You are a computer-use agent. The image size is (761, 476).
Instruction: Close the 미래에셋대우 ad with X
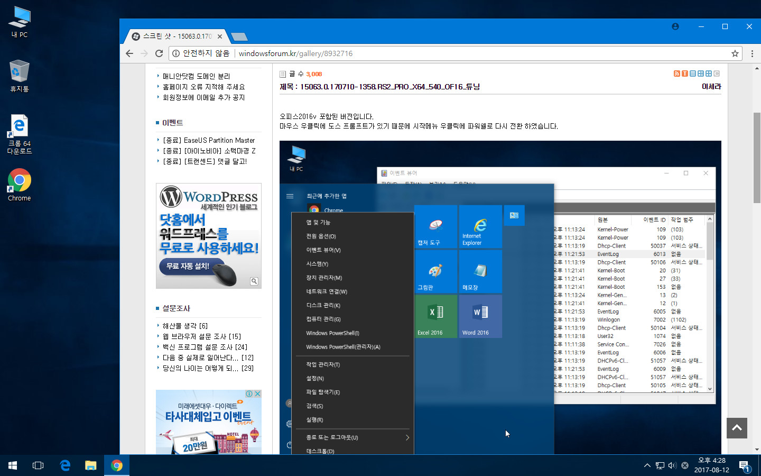click(x=257, y=394)
